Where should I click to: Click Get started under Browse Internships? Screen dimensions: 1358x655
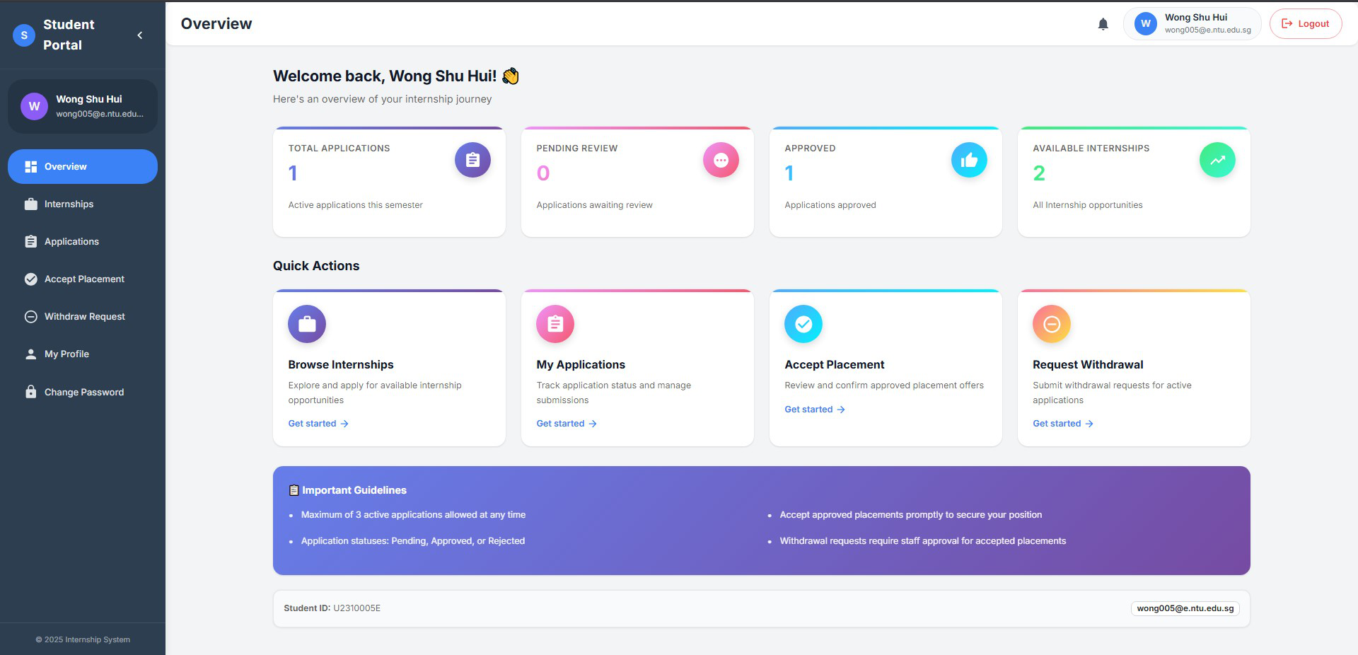(318, 424)
